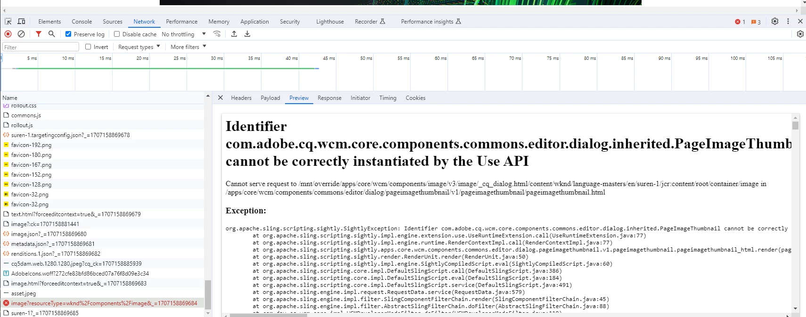Viewport: 806px width, 317px height.
Task: Click request list scrollbar thumb
Action: [208, 294]
